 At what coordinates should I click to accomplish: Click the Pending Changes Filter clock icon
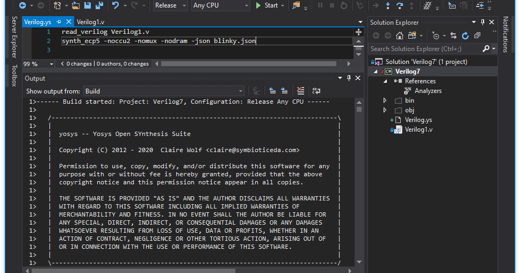click(436, 35)
